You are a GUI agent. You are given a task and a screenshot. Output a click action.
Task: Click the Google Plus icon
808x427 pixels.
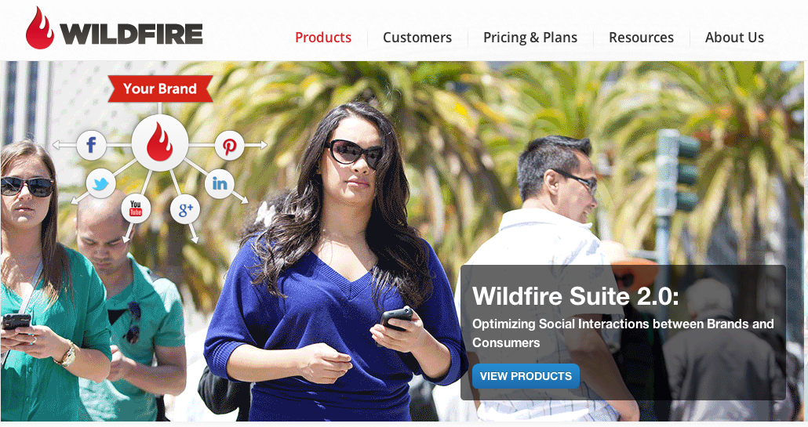[x=185, y=209]
